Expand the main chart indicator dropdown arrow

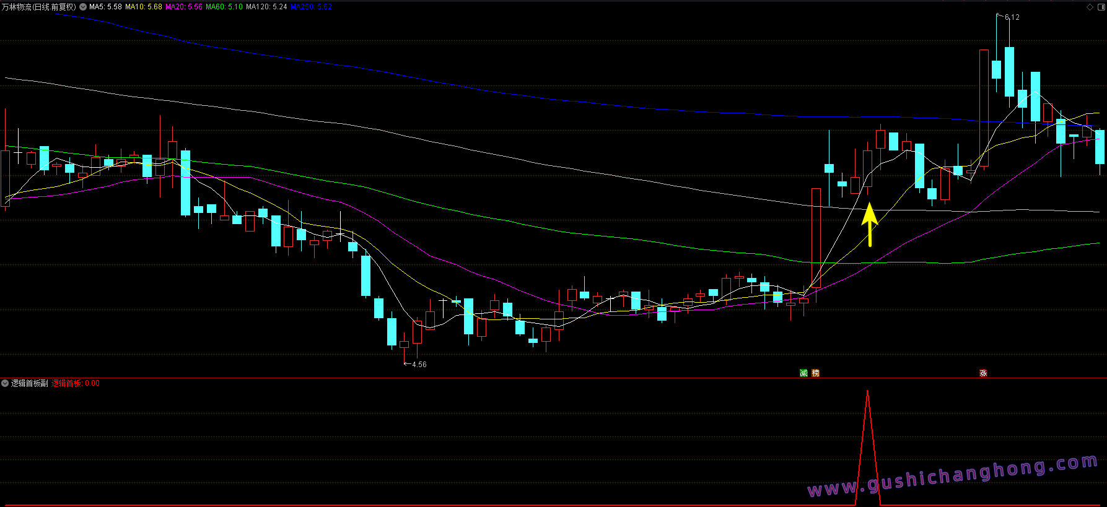click(x=83, y=7)
